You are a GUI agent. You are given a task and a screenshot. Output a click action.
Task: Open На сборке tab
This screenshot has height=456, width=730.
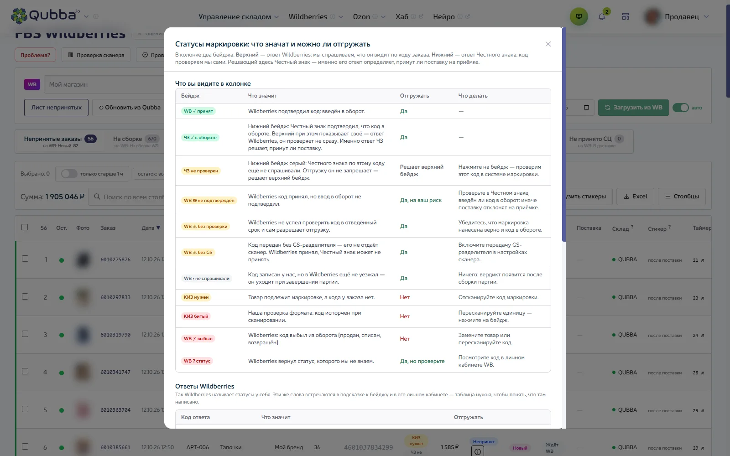point(136,142)
